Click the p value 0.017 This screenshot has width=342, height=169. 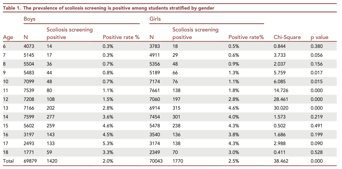click(317, 73)
